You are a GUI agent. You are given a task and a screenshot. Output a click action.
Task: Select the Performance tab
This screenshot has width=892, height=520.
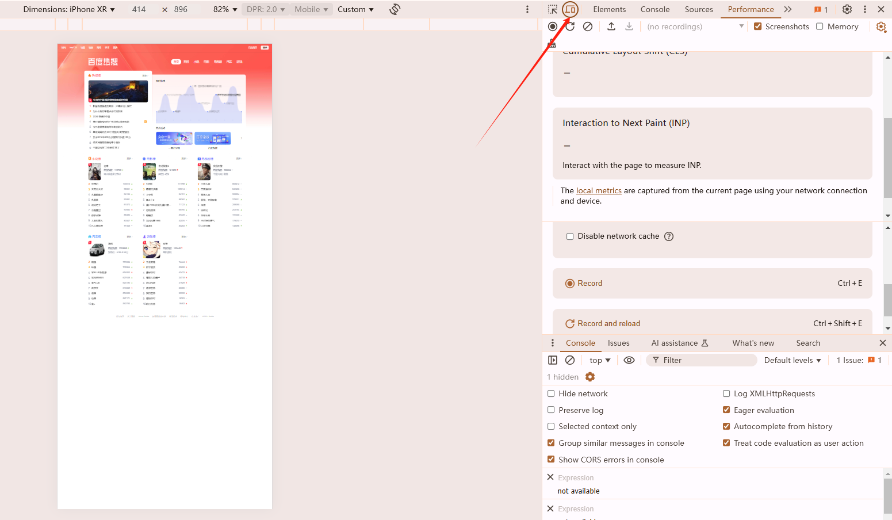[x=751, y=9]
